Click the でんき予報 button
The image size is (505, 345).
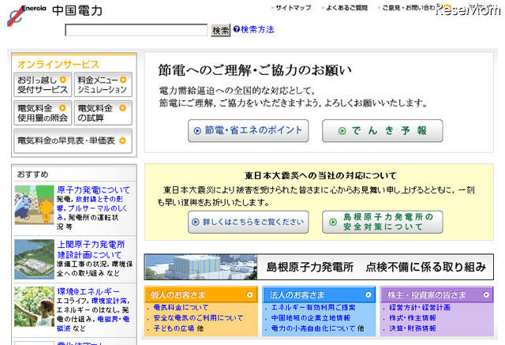(383, 131)
